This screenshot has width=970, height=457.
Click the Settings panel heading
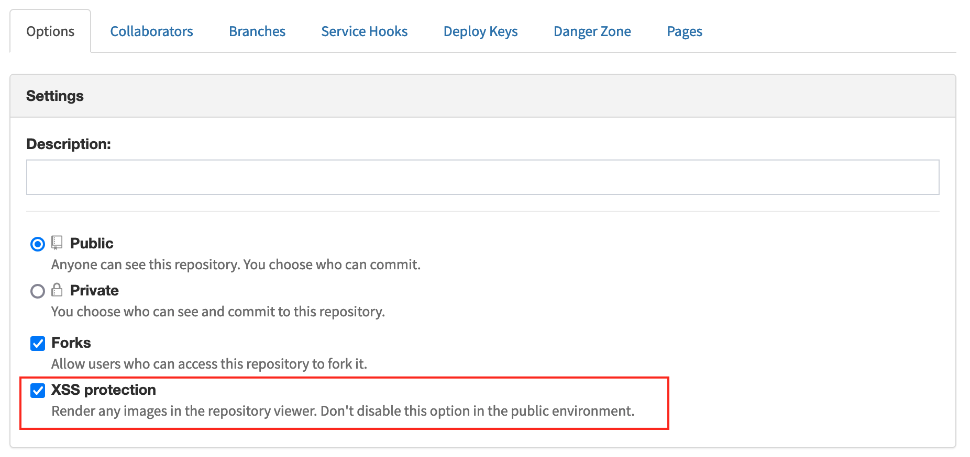click(x=55, y=96)
